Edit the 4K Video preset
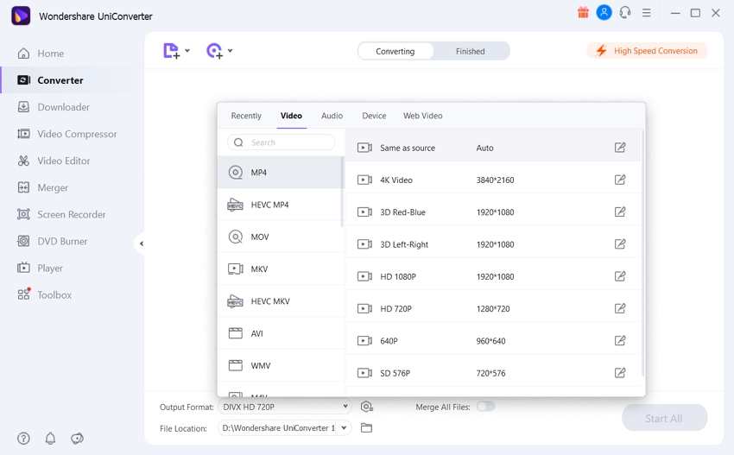Viewport: 734px width, 455px height. tap(620, 180)
